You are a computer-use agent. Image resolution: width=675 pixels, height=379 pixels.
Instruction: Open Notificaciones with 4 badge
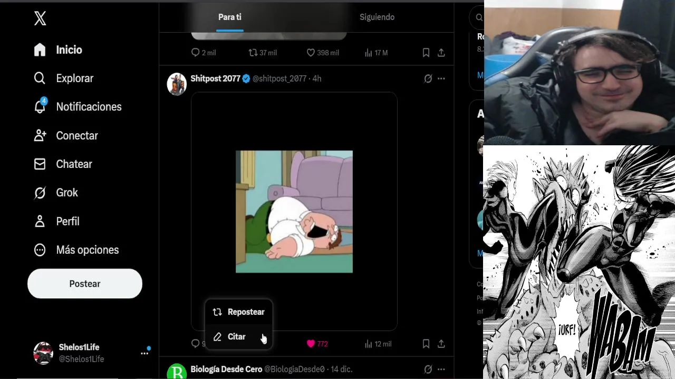point(78,107)
